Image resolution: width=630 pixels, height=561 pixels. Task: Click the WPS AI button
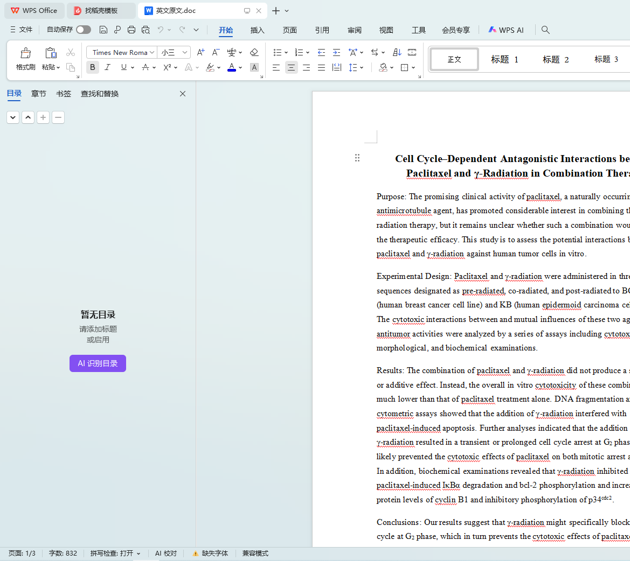pyautogui.click(x=506, y=30)
